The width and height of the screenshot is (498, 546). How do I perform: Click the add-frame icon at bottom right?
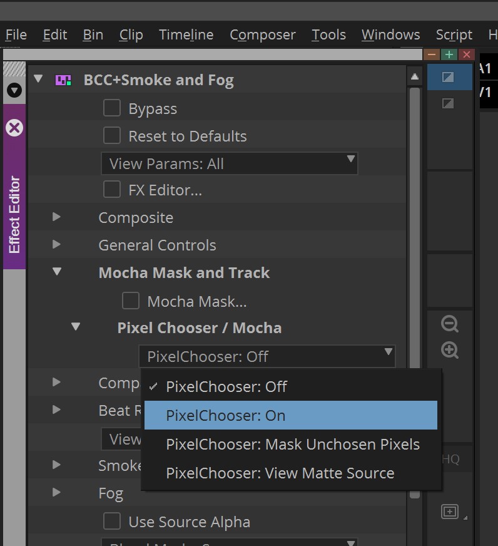[x=450, y=512]
